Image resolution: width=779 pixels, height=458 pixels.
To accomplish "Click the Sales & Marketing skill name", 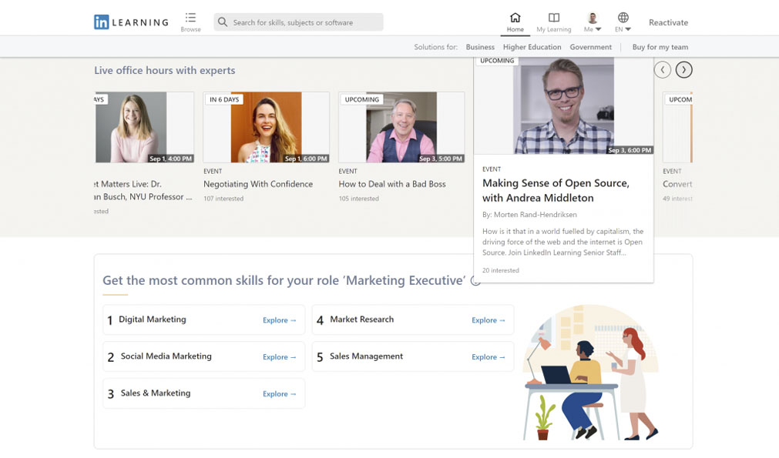I will (156, 393).
